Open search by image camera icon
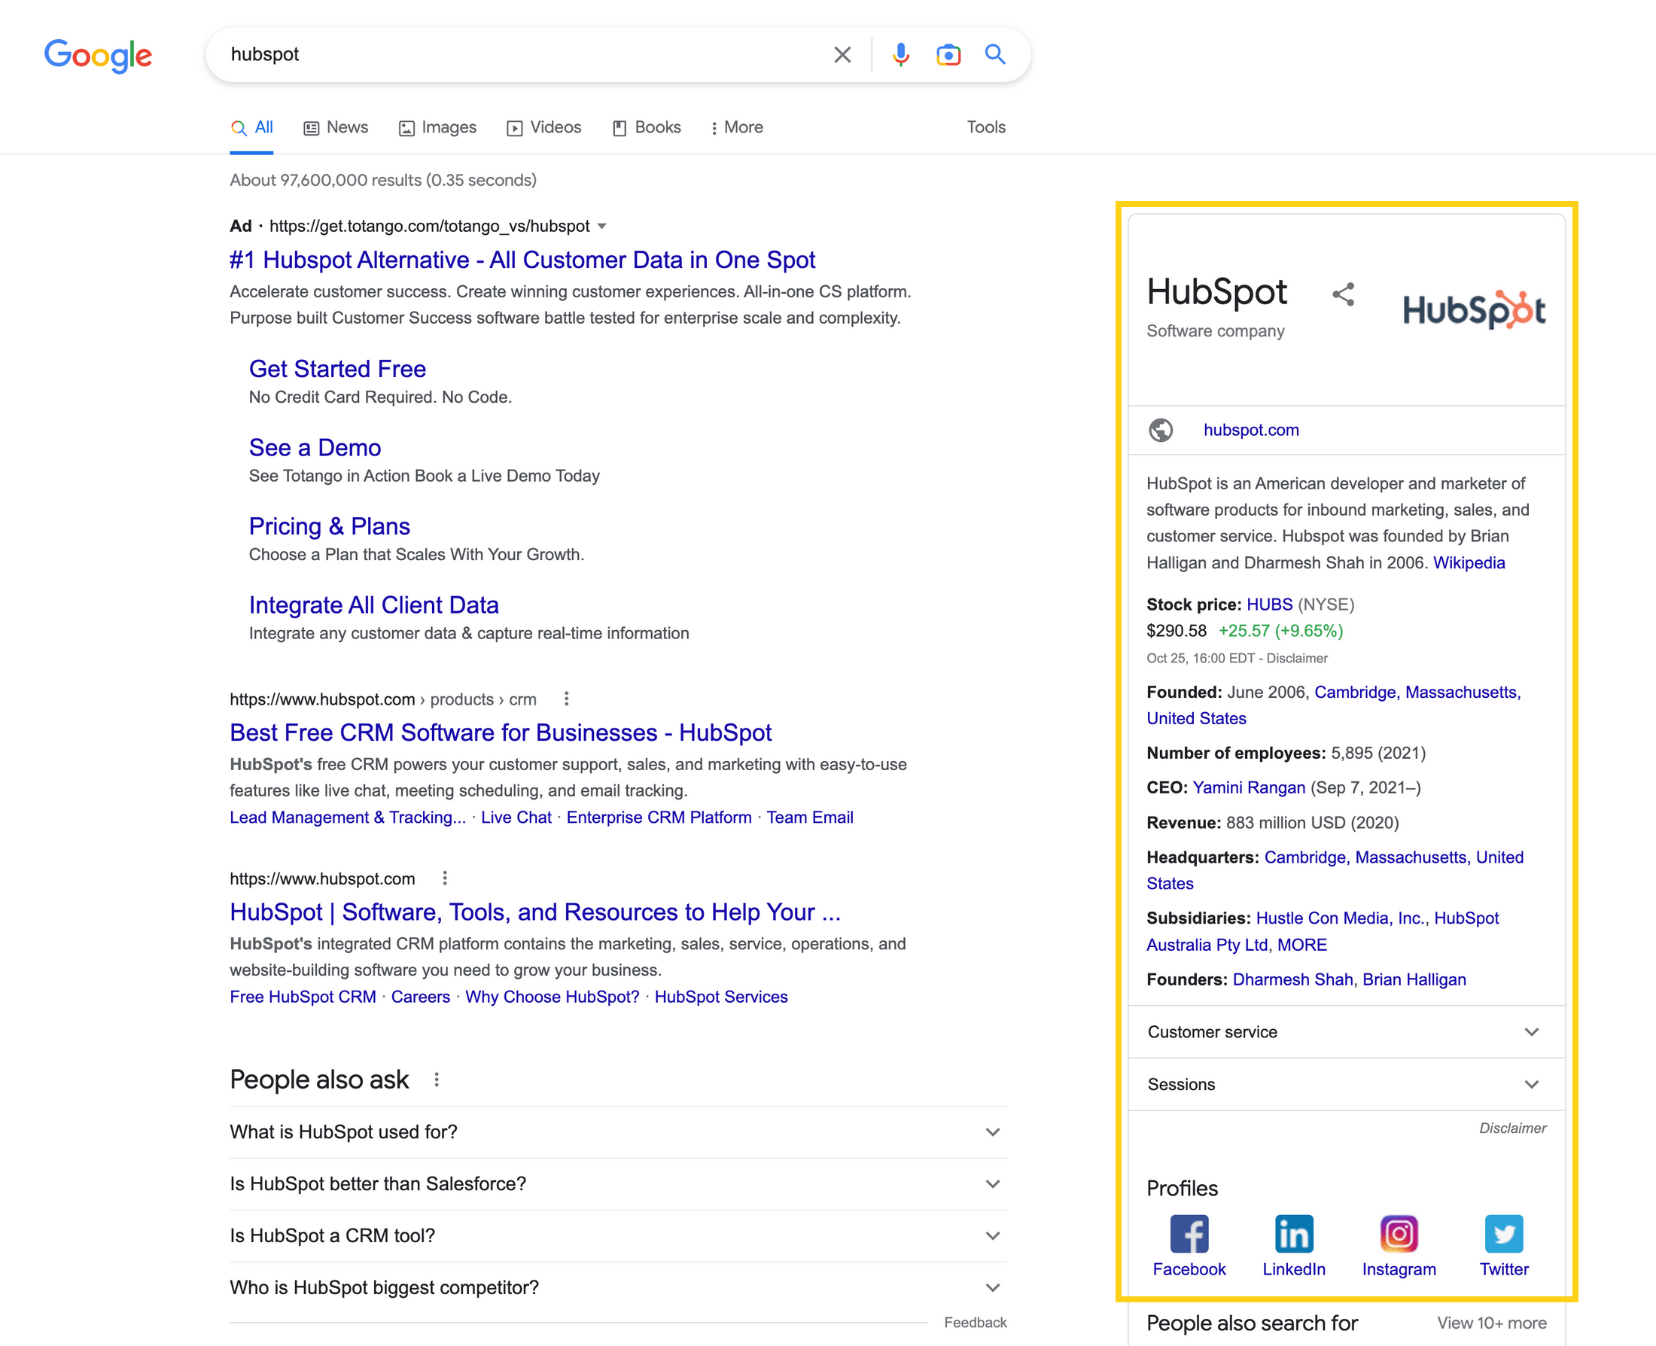Viewport: 1656px width, 1346px height. pos(948,54)
